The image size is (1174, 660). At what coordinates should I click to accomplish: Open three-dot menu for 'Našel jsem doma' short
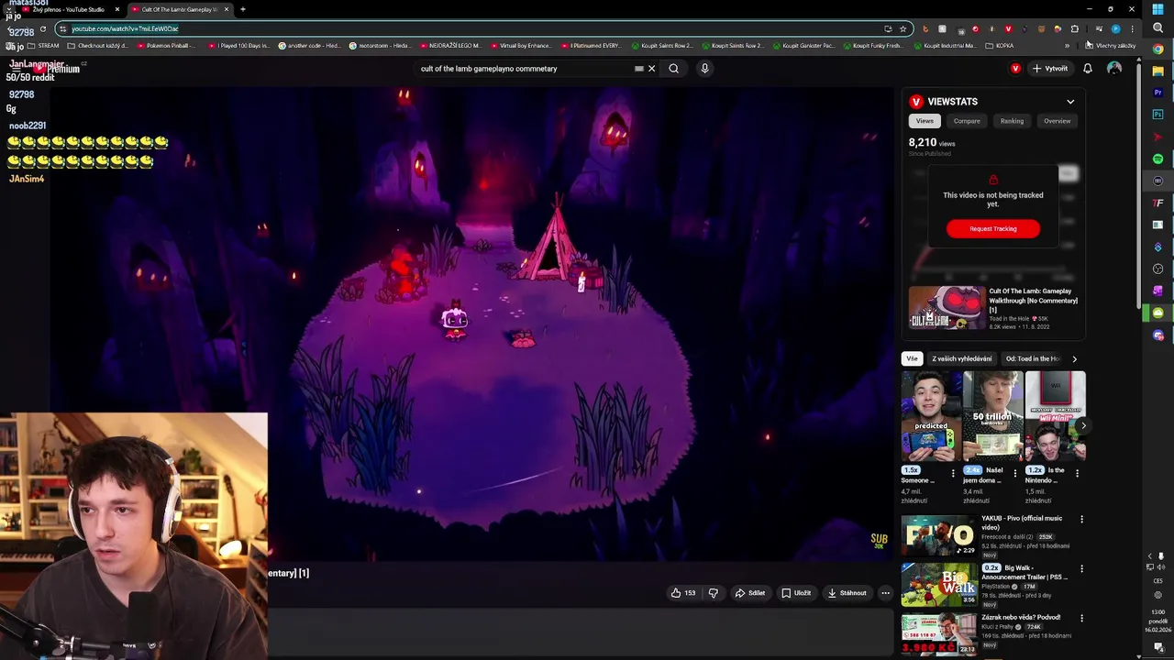1015,473
